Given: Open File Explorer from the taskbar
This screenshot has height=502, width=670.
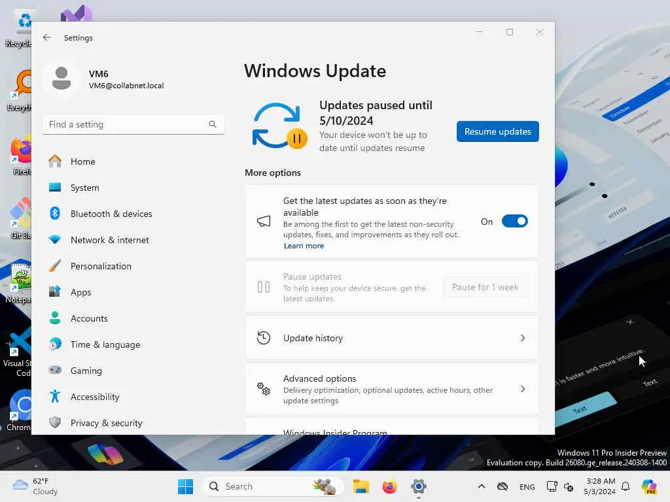Looking at the screenshot, I should point(361,486).
